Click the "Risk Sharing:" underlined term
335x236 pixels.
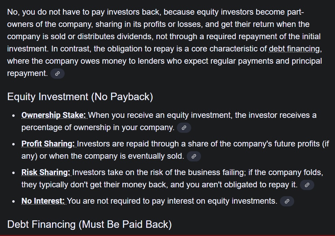coord(47,172)
